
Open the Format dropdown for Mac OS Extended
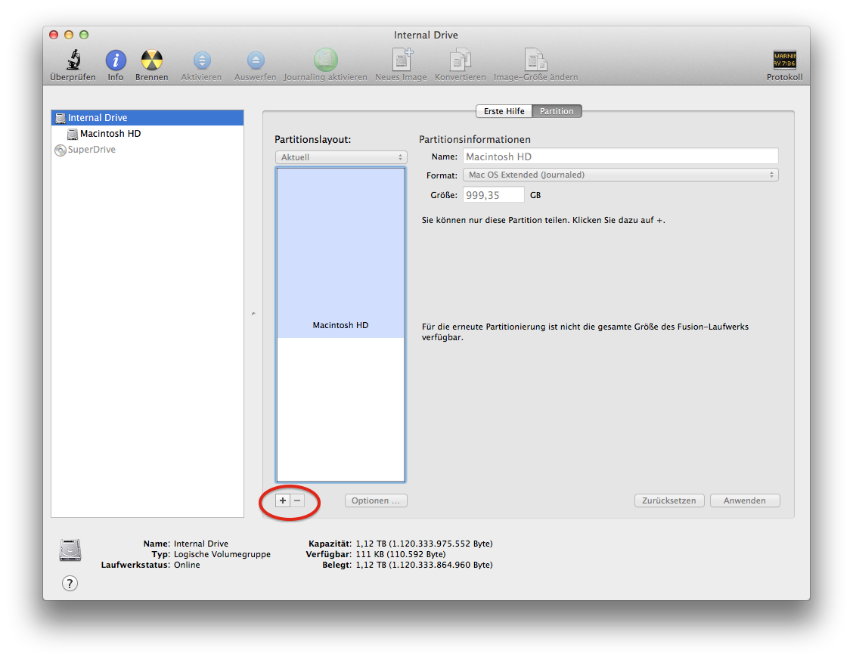[620, 175]
